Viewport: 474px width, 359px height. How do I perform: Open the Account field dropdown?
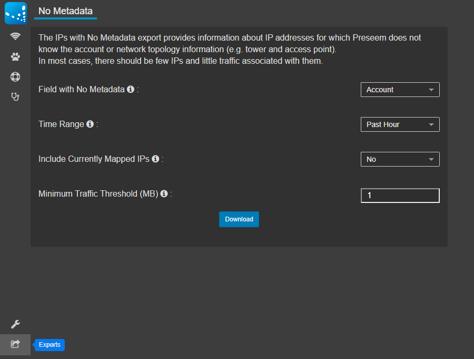400,90
